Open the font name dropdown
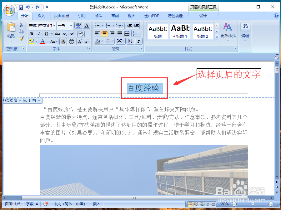 54,26
